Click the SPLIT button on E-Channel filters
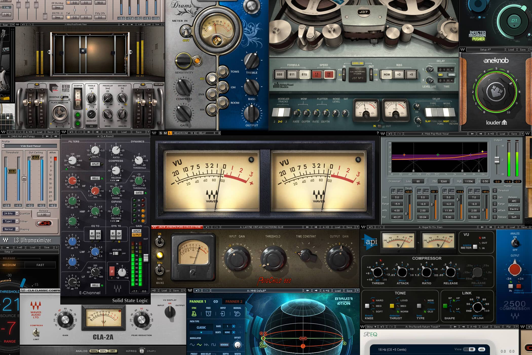Viewport: 532px width, 355px height. click(95, 164)
